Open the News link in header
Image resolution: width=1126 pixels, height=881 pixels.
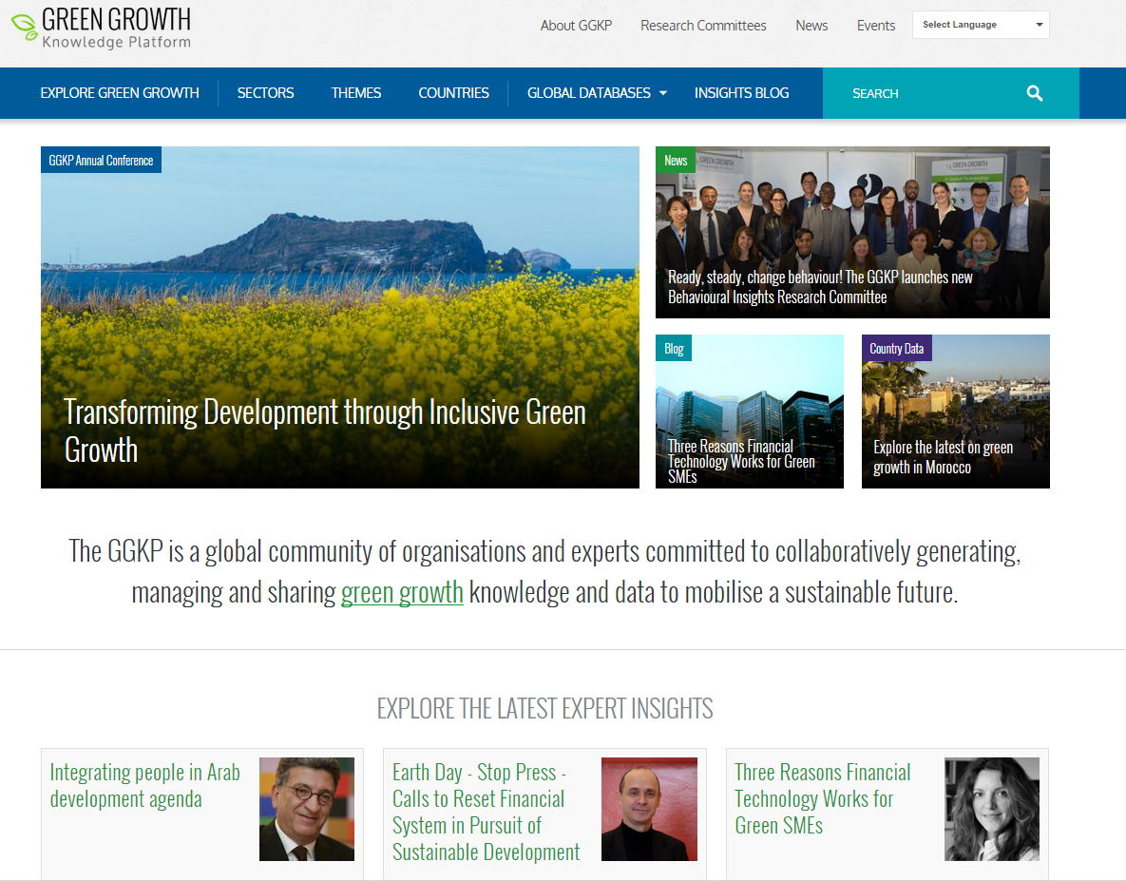[x=811, y=26]
